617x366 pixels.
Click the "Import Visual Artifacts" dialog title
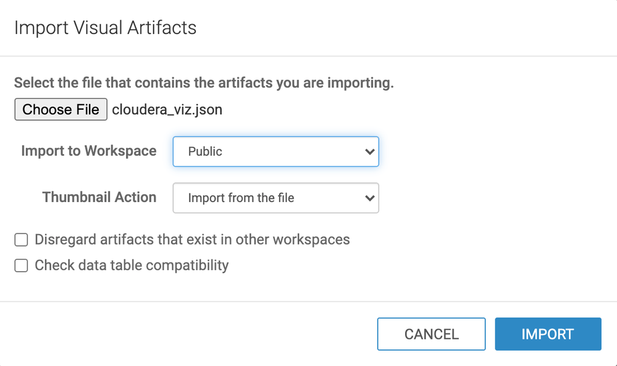point(105,28)
